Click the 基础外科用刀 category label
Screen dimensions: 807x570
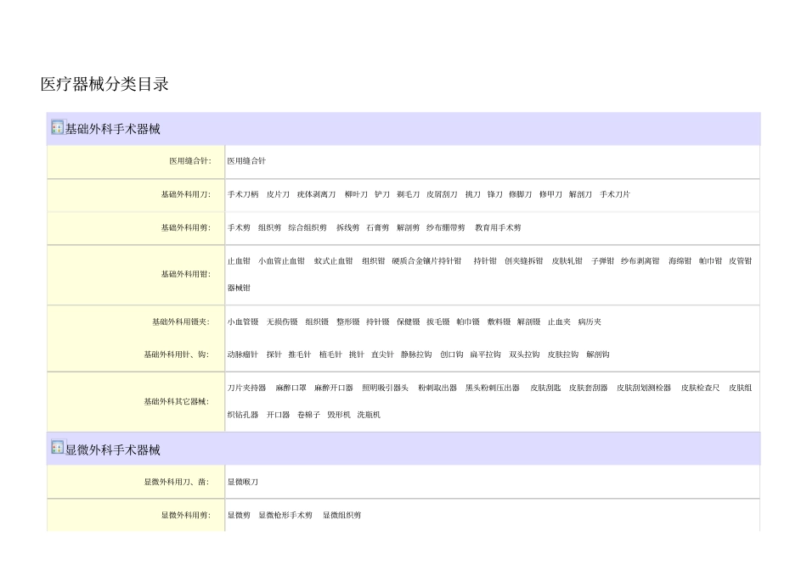coord(186,194)
